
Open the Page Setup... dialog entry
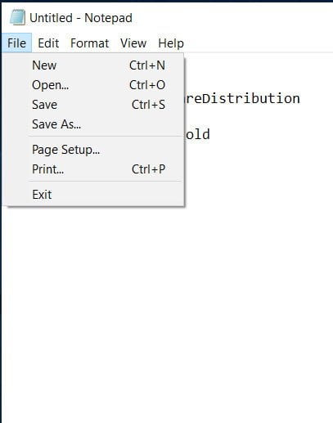[x=94, y=150]
